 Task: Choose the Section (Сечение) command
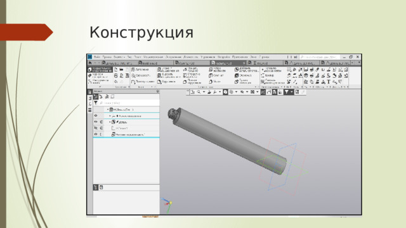216,75
